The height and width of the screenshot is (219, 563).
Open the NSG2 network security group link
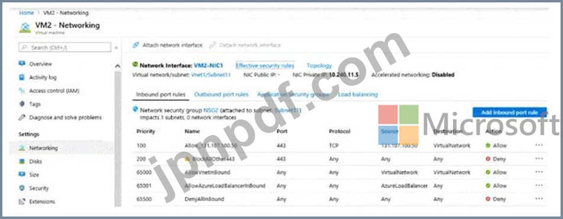211,110
